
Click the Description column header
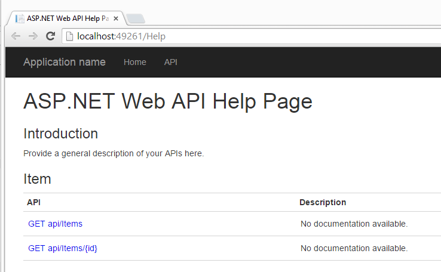click(x=323, y=202)
